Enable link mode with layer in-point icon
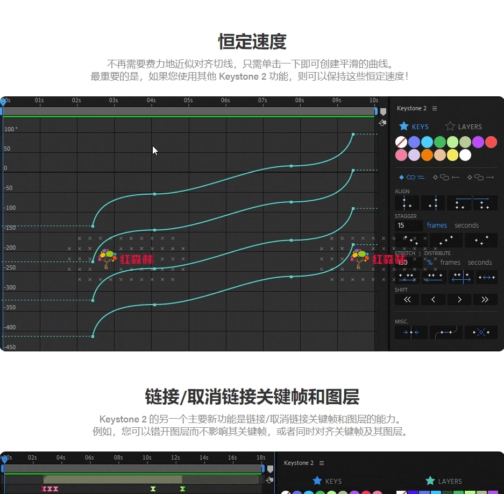This screenshot has height=494, width=504. (x=446, y=177)
